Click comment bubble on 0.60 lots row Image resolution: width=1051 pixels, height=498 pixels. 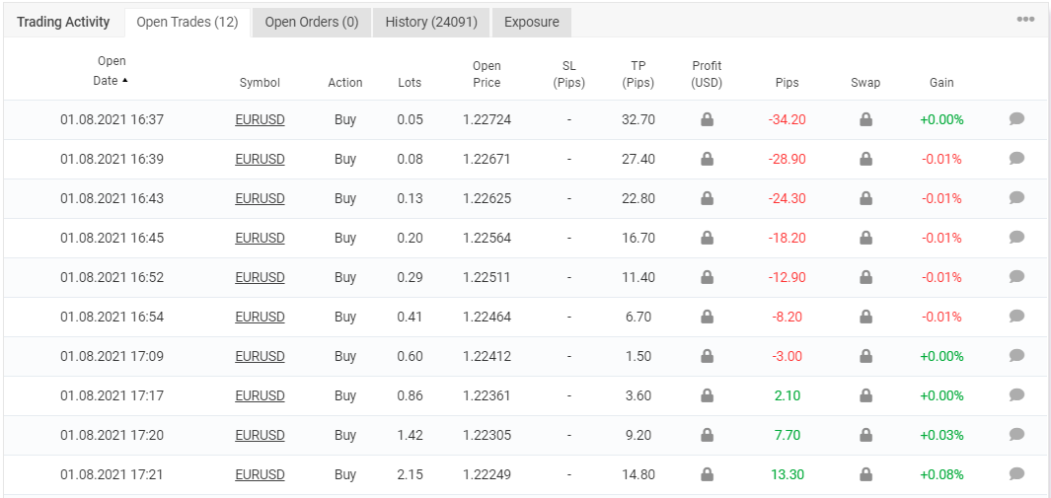point(1016,355)
